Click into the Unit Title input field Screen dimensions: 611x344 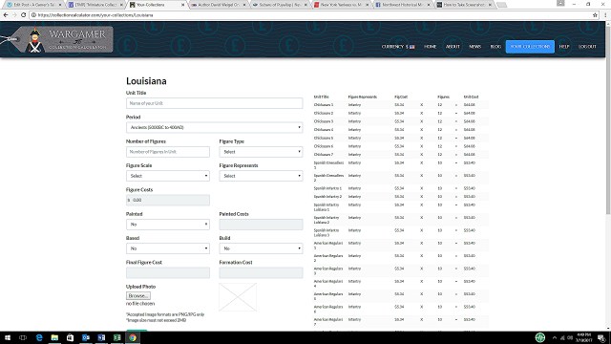click(x=214, y=103)
